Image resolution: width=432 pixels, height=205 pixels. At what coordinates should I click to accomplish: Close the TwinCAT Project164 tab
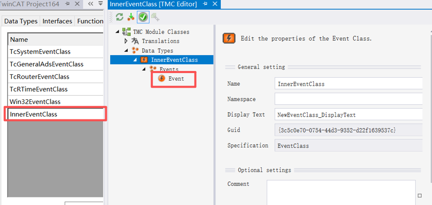pyautogui.click(x=77, y=4)
